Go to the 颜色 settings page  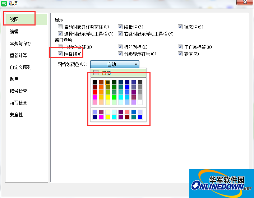[14, 79]
